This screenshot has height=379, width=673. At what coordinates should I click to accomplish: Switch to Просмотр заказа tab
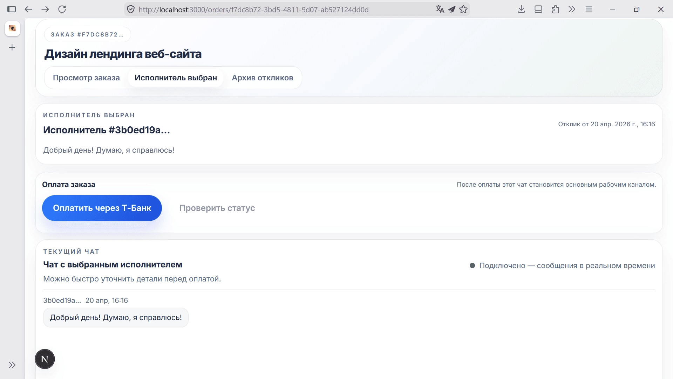(86, 78)
